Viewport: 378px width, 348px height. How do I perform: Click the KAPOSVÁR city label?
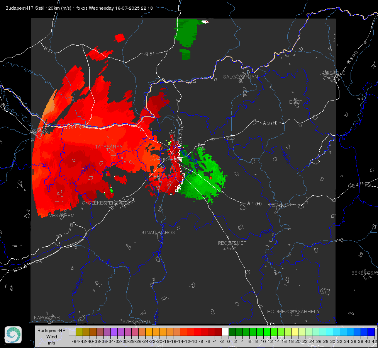(x=47, y=317)
